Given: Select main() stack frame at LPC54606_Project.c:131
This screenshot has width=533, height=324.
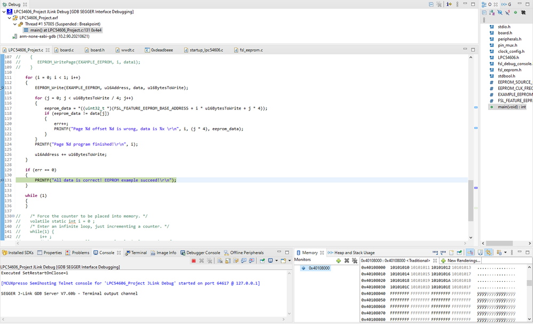Looking at the screenshot, I should coord(62,30).
